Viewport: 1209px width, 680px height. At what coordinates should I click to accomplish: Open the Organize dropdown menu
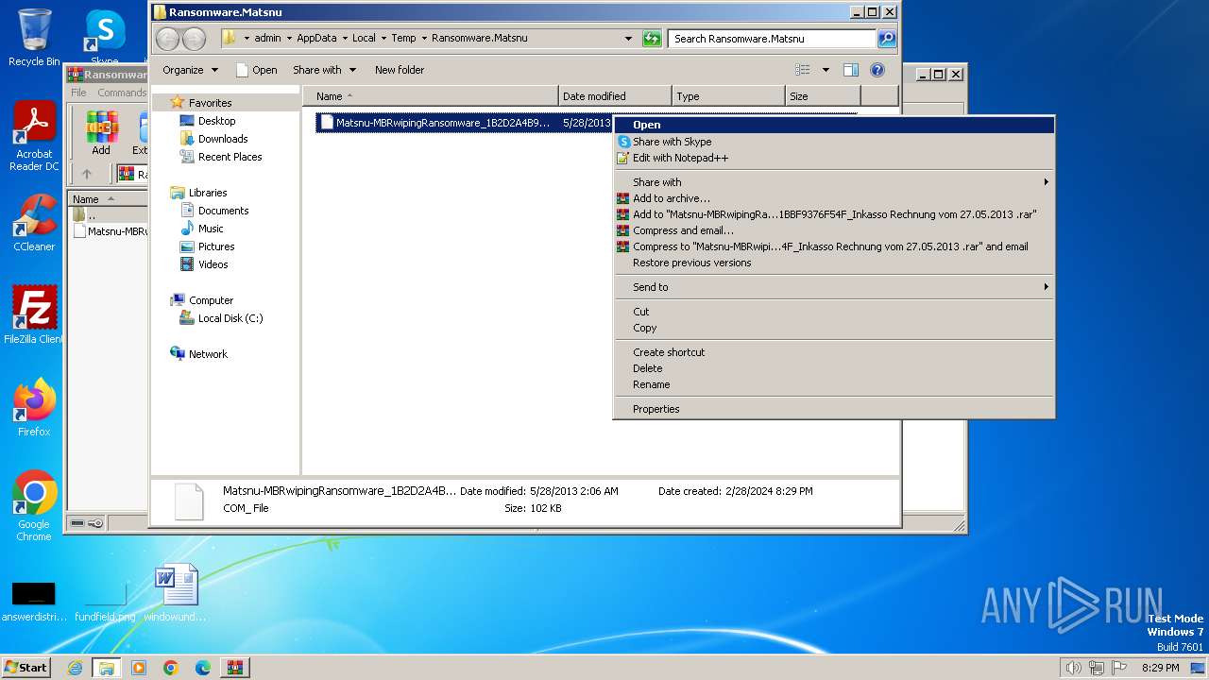click(190, 70)
